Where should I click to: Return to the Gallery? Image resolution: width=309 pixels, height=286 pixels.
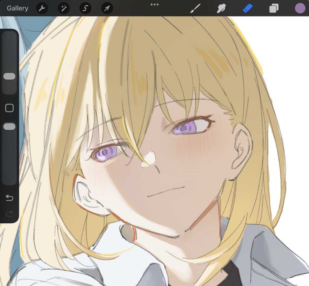pyautogui.click(x=18, y=8)
